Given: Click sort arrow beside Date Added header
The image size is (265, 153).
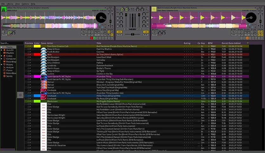Looking at the screenshot, I should [x=248, y=43].
